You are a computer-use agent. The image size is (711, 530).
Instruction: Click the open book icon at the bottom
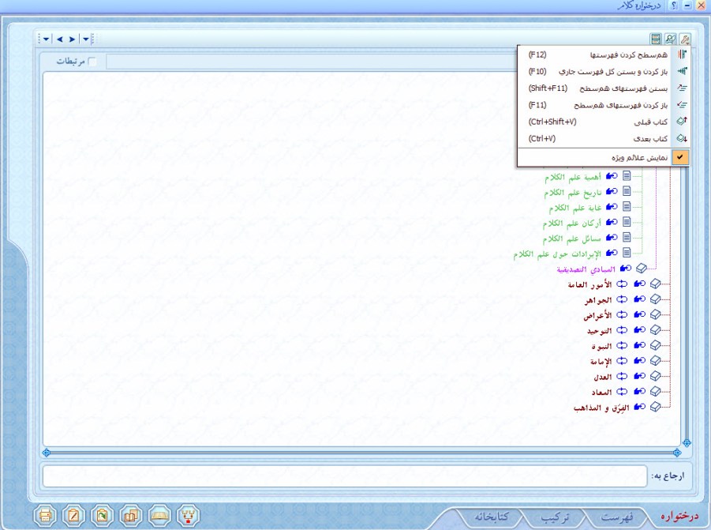click(159, 516)
